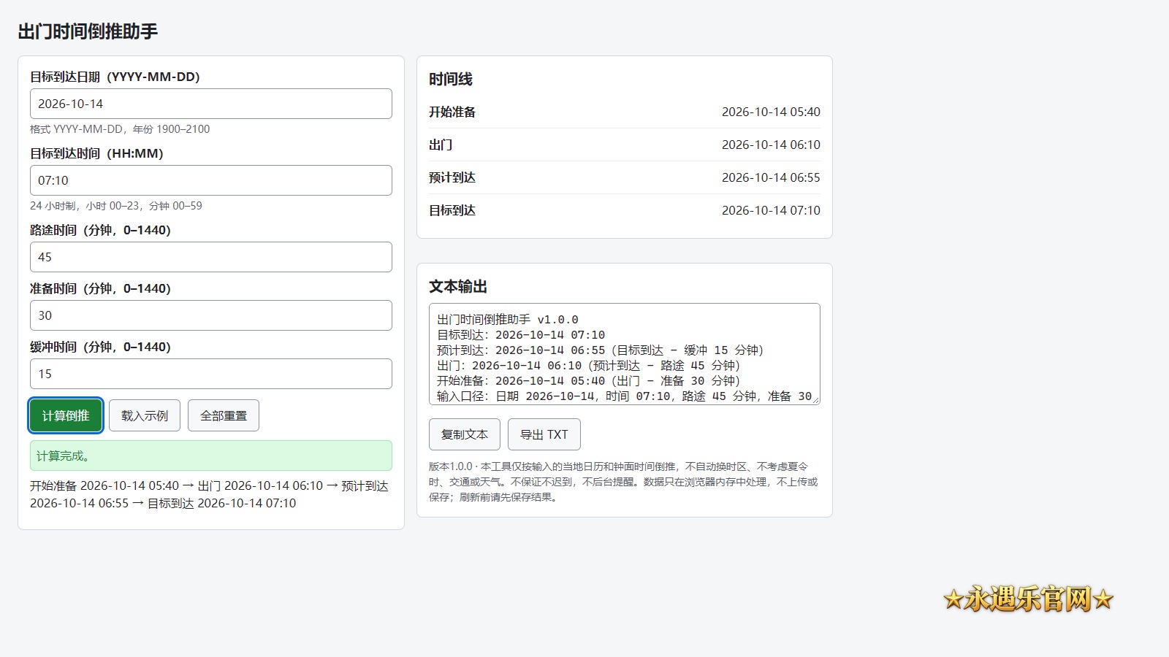Click the 预计到达 timeline row label
Image resolution: width=1169 pixels, height=657 pixels.
[452, 177]
